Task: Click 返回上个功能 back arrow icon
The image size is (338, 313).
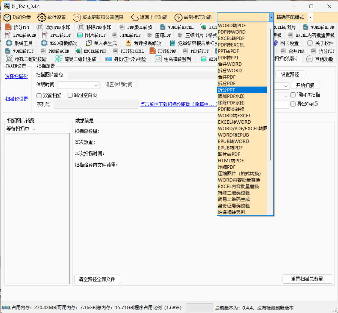Action: click(x=134, y=17)
